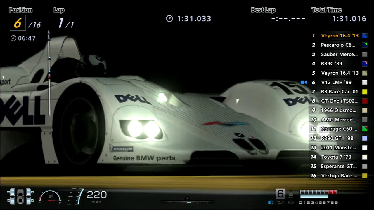
Task: Click the front-right tire wear indicator
Action: pos(28,192)
